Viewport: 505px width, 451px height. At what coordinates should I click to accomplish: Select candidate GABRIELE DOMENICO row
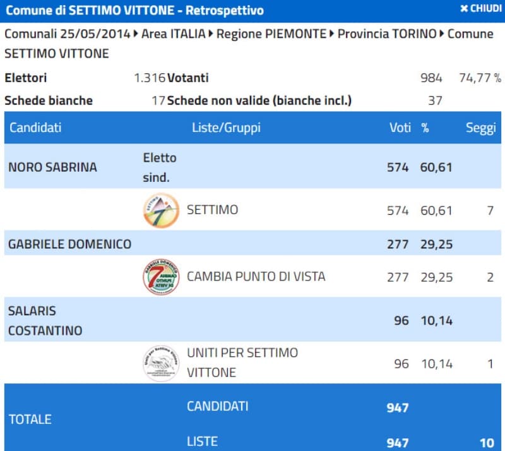click(69, 244)
